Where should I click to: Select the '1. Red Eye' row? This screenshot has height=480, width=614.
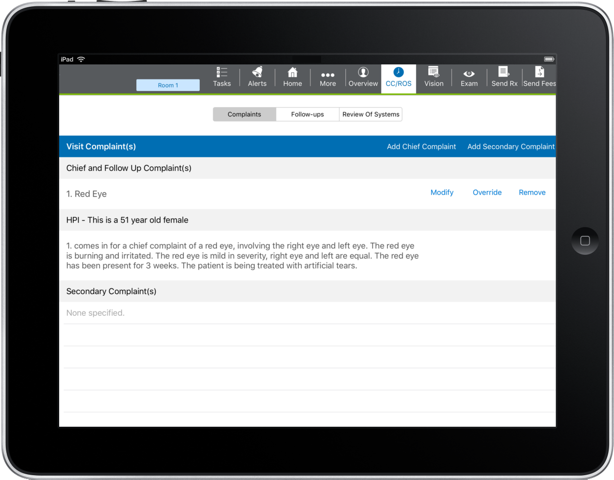point(307,194)
